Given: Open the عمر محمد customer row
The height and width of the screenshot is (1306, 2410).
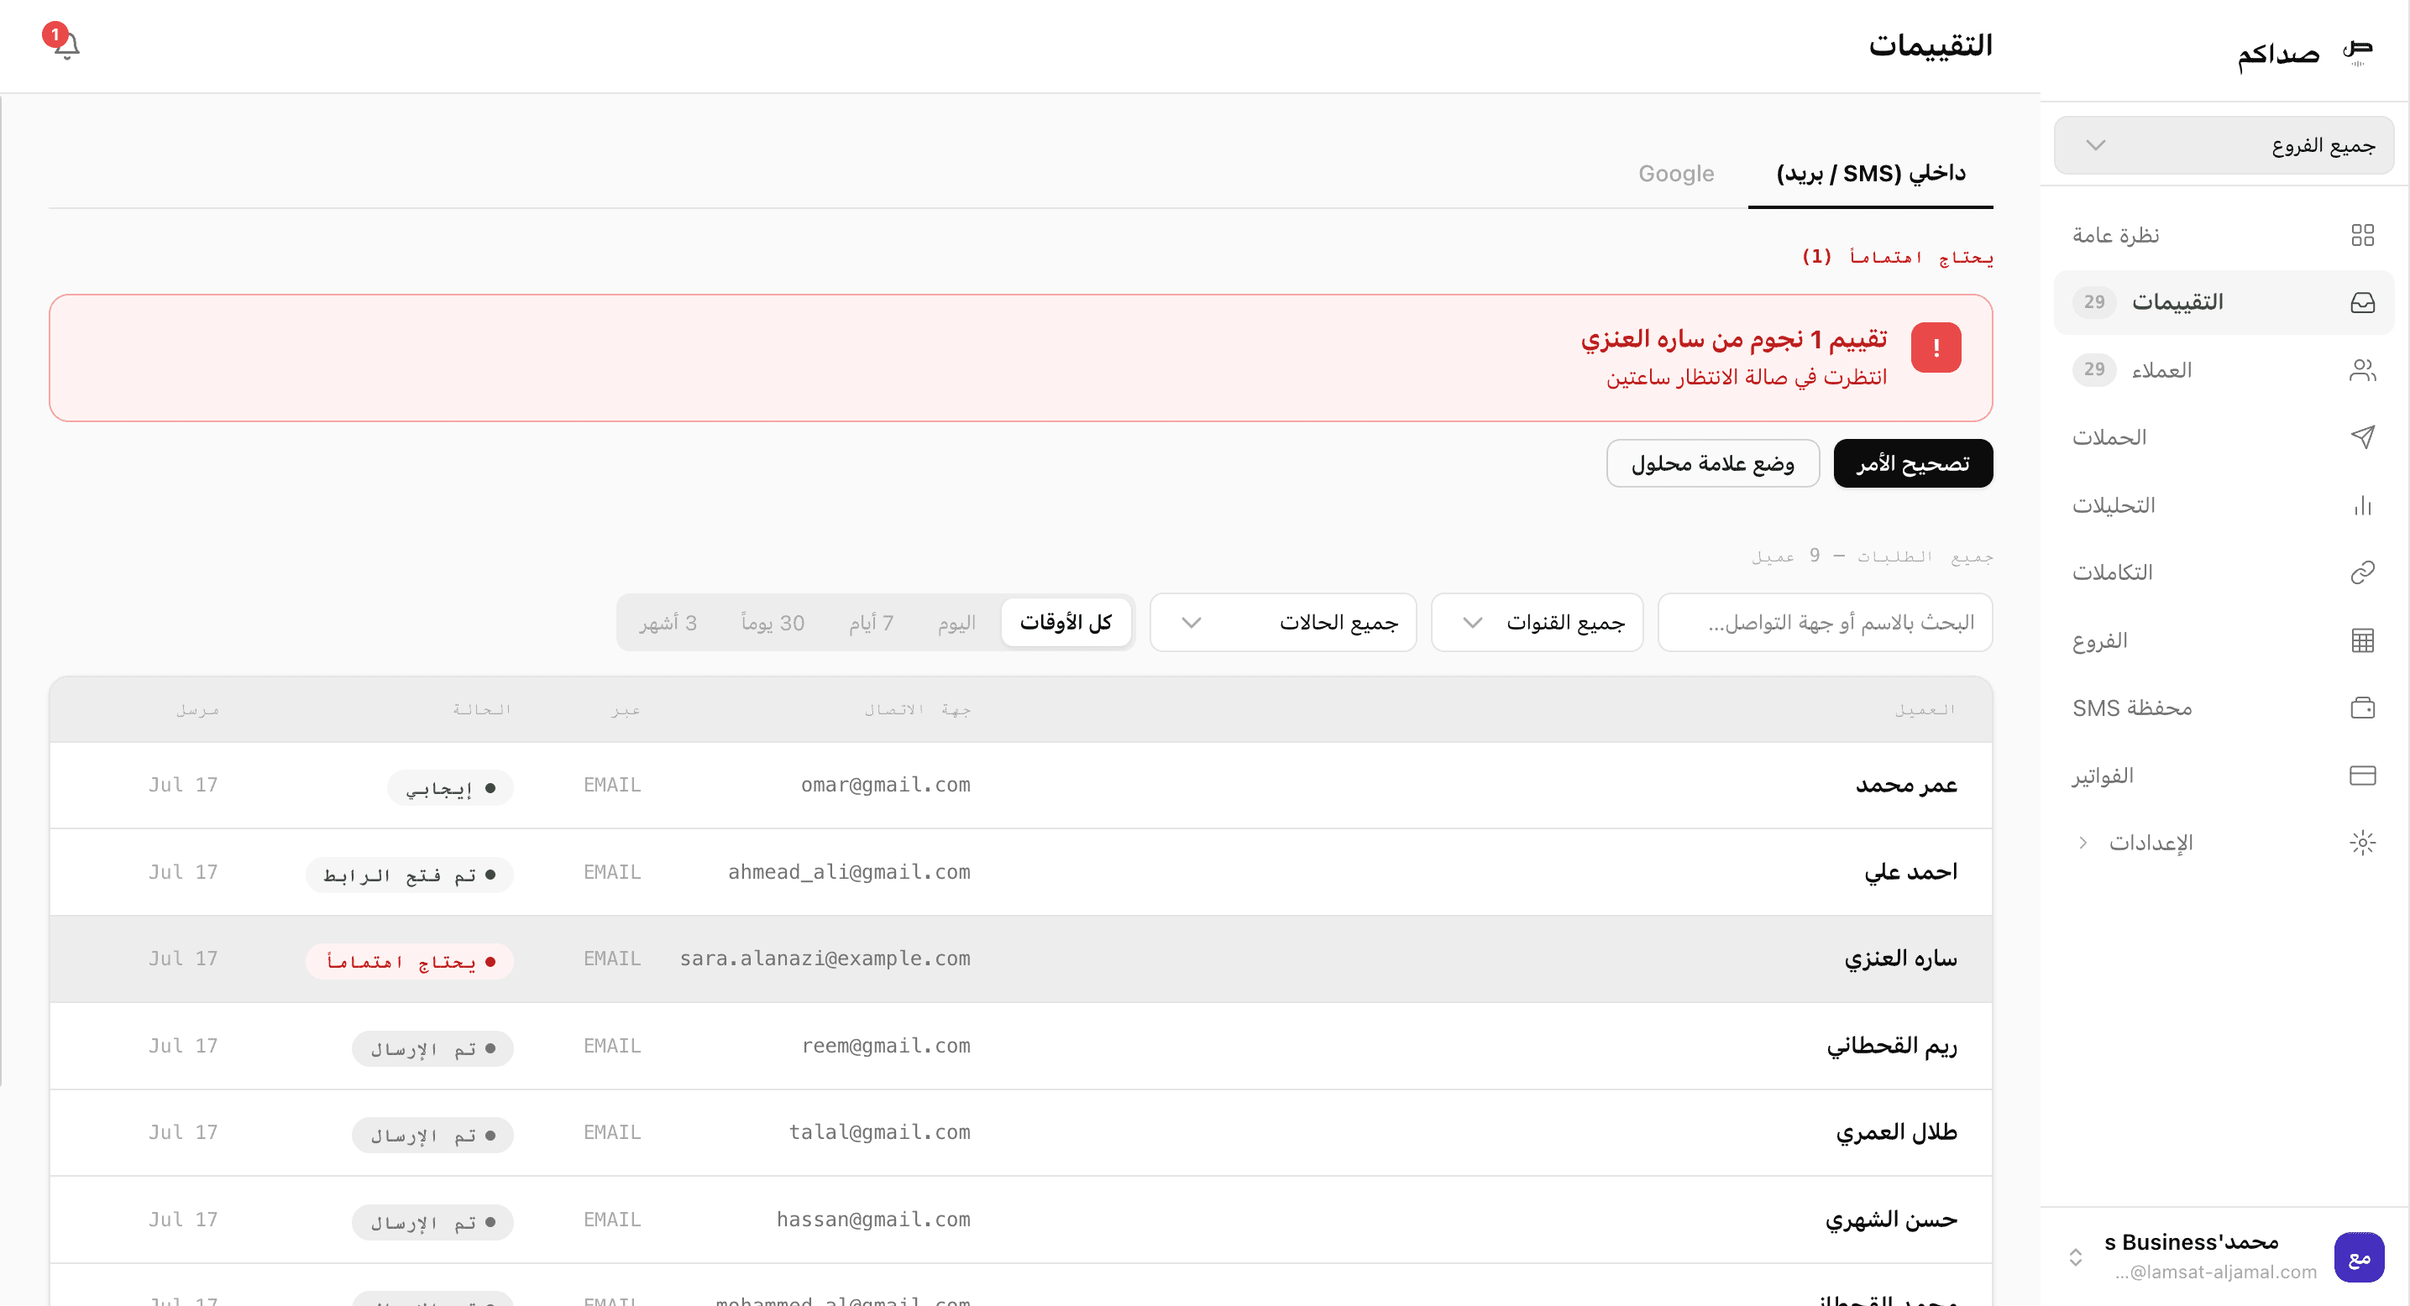Looking at the screenshot, I should (1021, 786).
